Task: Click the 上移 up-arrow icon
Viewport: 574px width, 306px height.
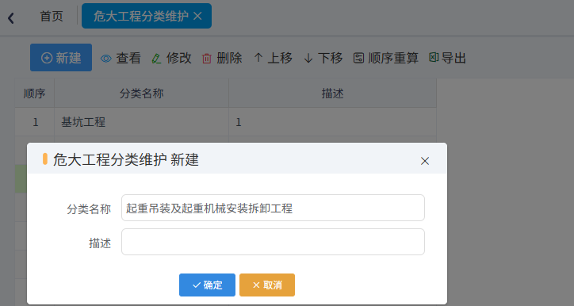Action: [x=258, y=58]
